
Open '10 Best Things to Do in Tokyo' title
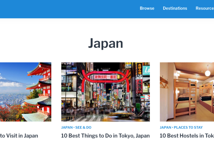pos(105,136)
